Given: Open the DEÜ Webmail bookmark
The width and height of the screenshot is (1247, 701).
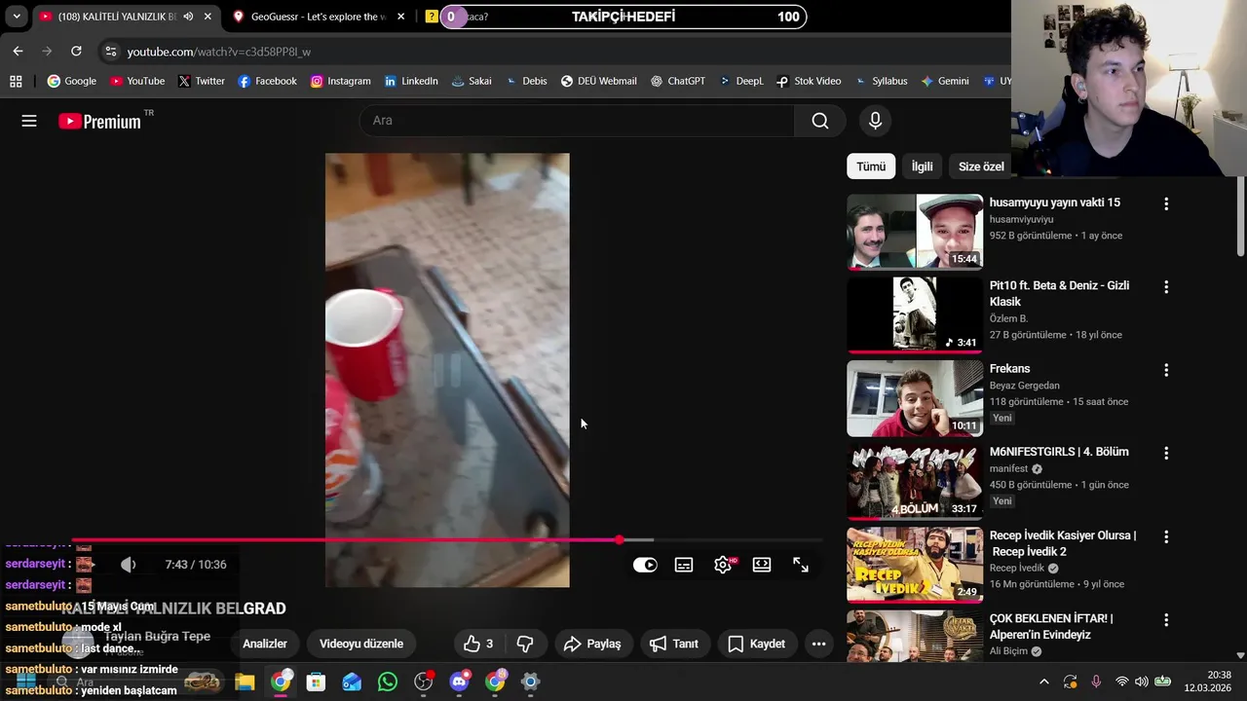Looking at the screenshot, I should (598, 82).
